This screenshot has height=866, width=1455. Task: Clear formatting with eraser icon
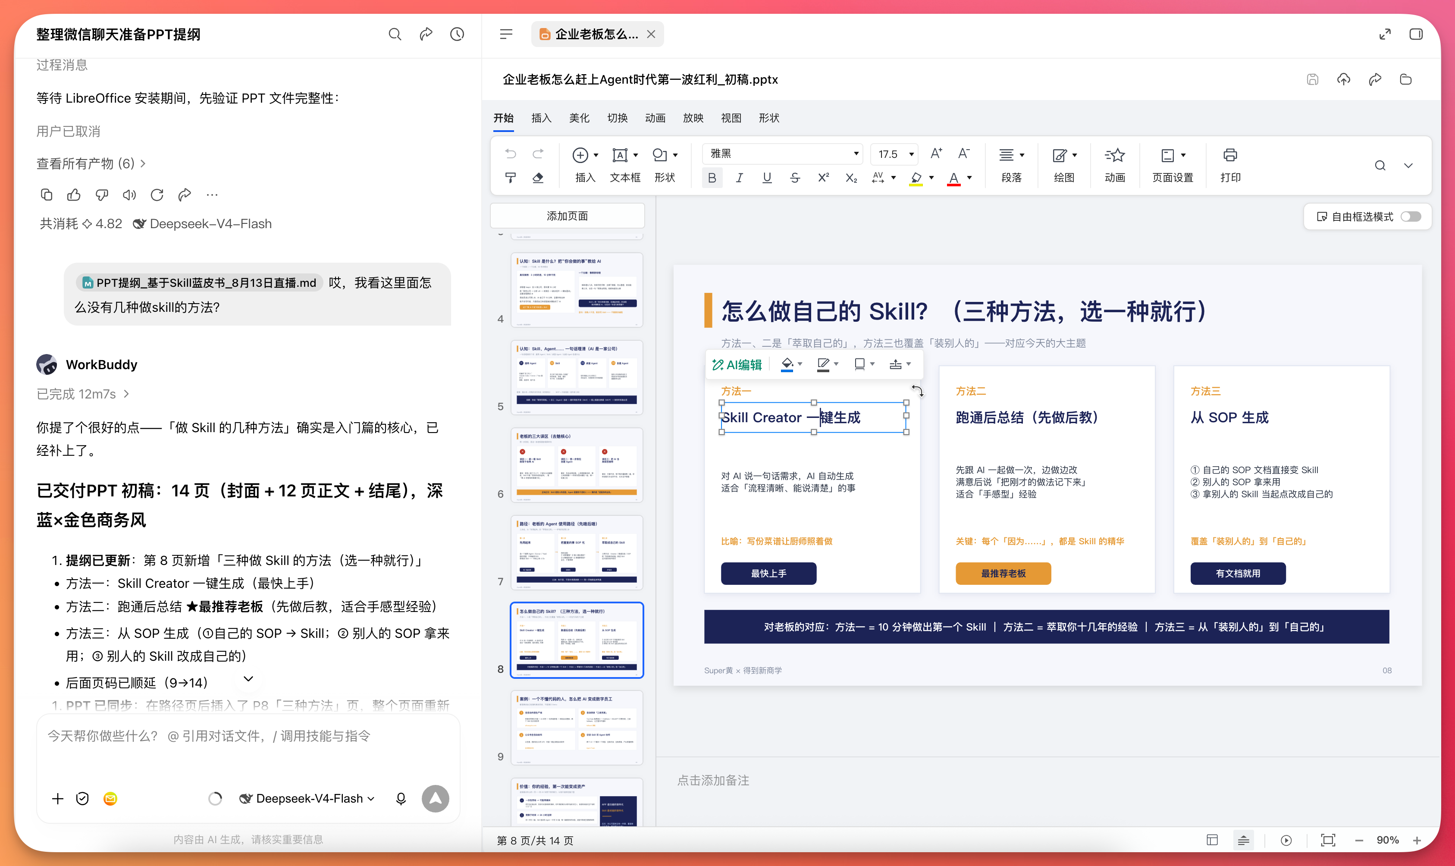538,177
